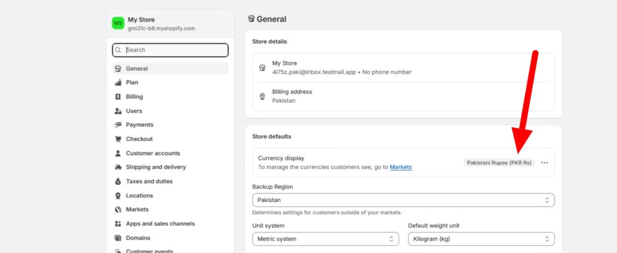Click the Domains icon in sidebar

click(118, 238)
